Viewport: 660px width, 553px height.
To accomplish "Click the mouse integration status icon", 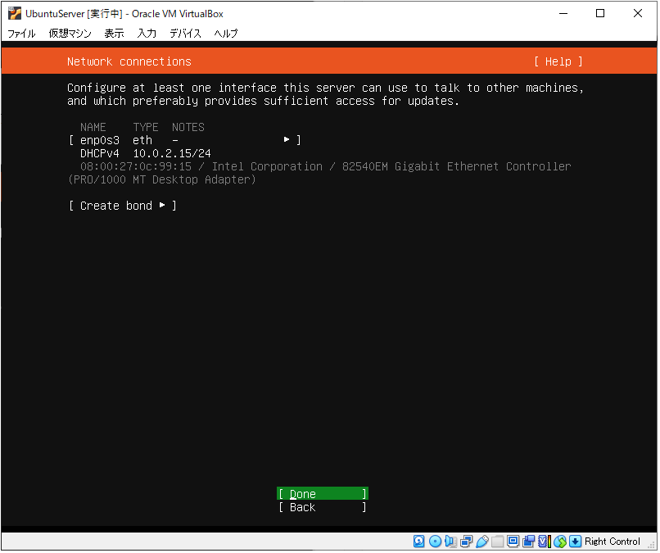I will click(560, 542).
